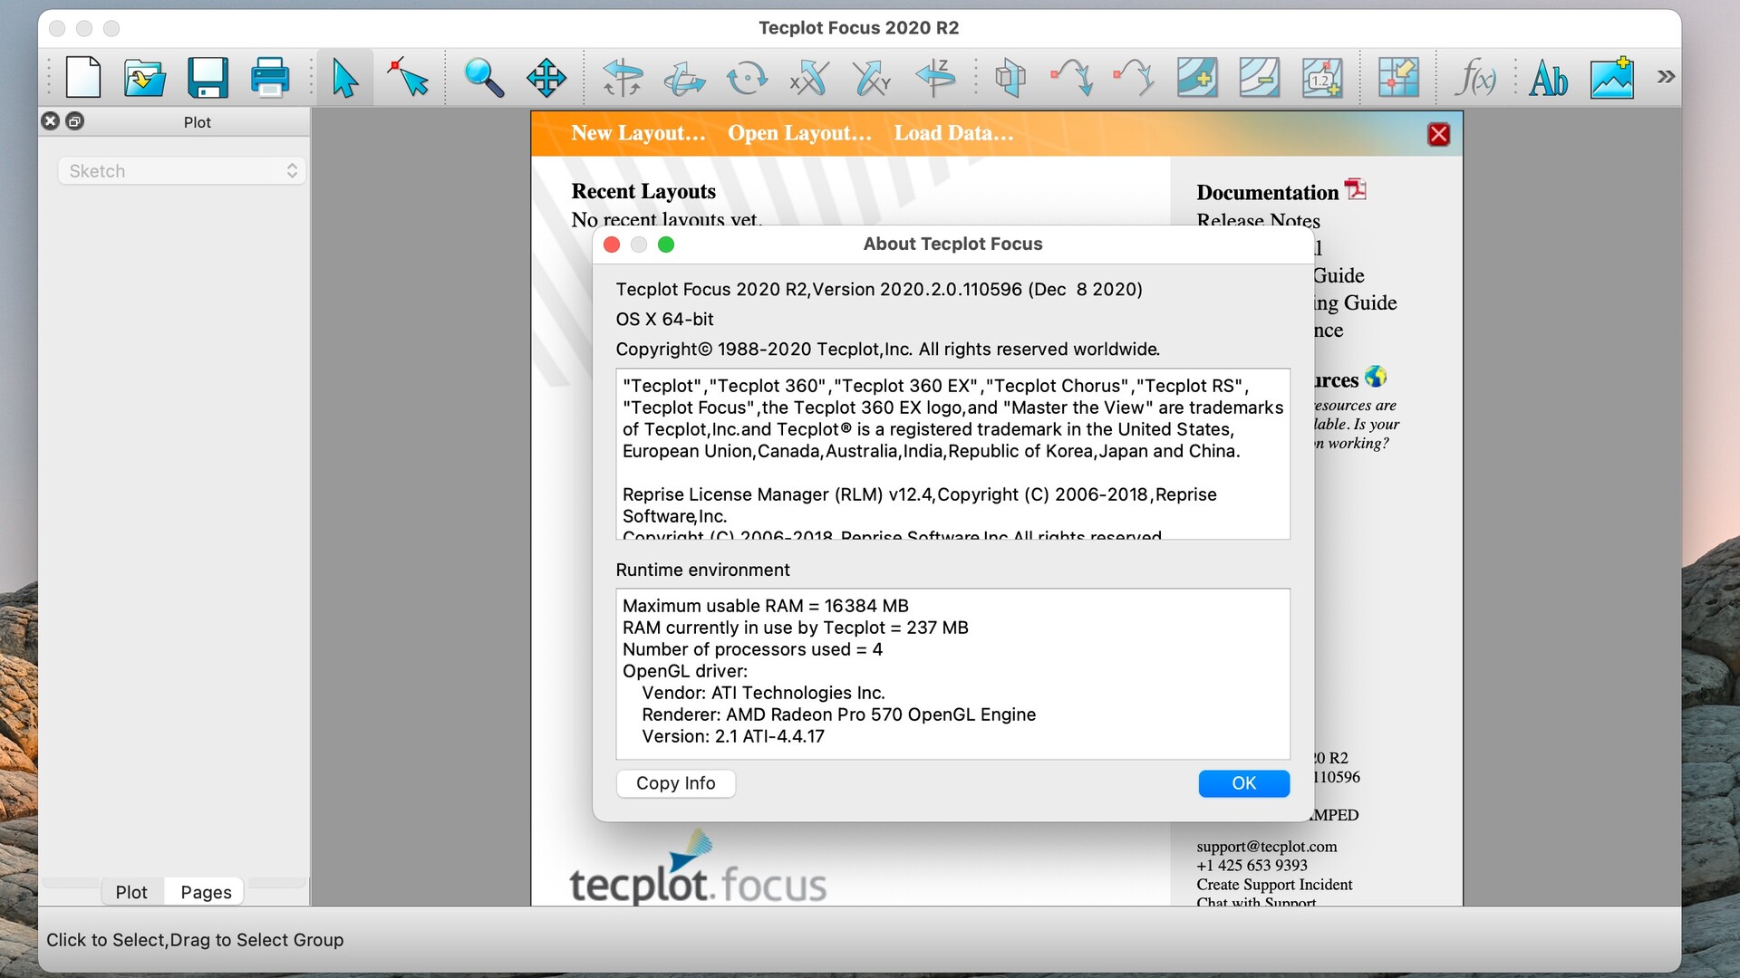1740x978 pixels.
Task: Choose the Ab text insertion tool
Action: 1549,77
